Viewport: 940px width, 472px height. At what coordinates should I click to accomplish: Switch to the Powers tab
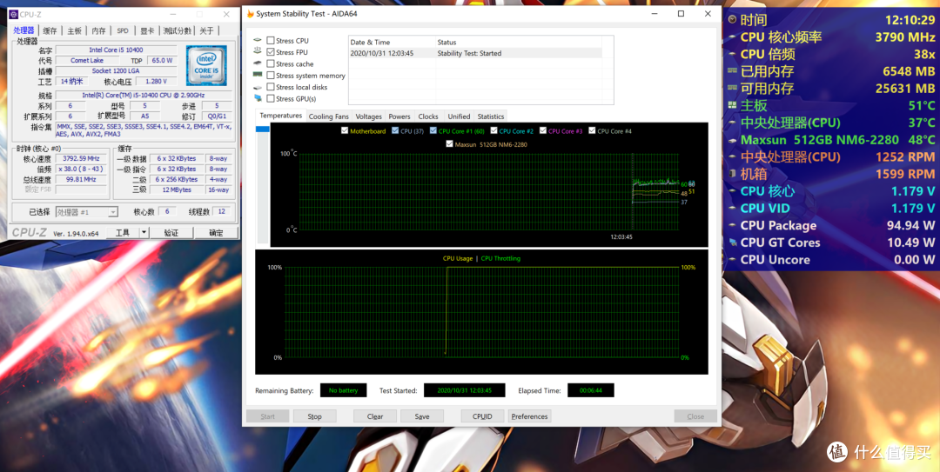pos(399,116)
